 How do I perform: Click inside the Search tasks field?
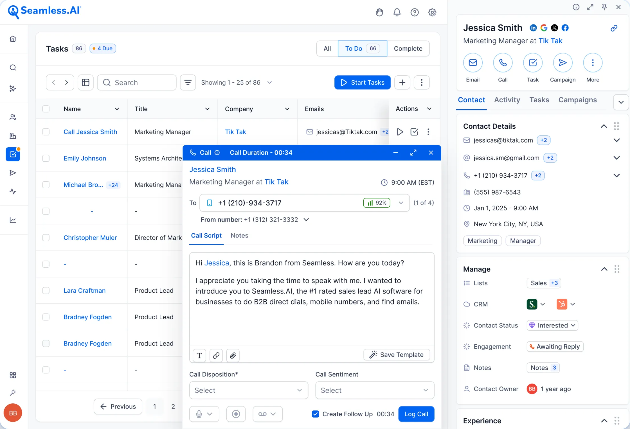click(x=137, y=82)
